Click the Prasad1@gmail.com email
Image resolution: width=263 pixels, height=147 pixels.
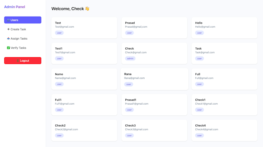[x=137, y=104]
